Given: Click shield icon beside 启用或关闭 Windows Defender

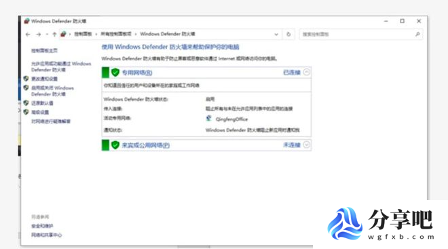Looking at the screenshot, I should click(26, 88).
